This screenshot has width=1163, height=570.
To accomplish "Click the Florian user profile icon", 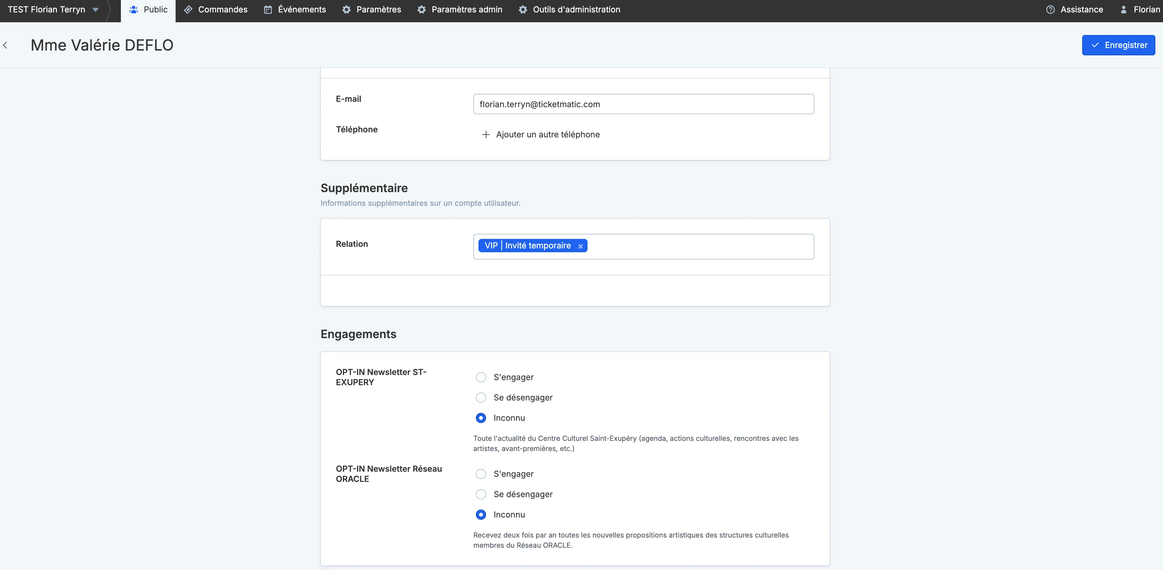I will pos(1124,10).
